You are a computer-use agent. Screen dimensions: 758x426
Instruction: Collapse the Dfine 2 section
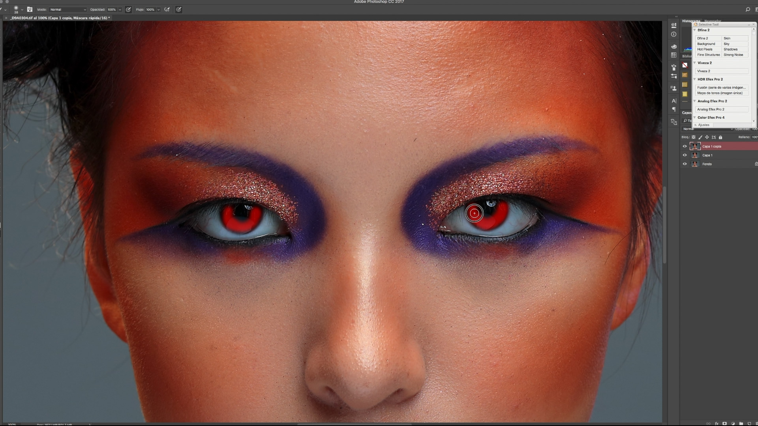coord(694,30)
